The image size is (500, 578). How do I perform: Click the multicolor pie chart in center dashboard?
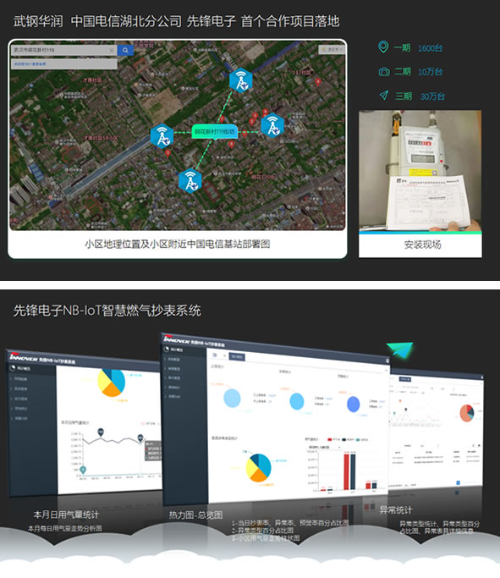pos(258,467)
